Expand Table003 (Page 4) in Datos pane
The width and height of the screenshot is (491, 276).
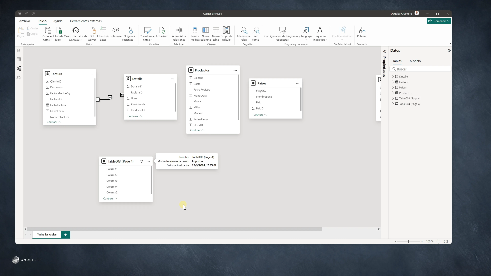click(x=393, y=98)
